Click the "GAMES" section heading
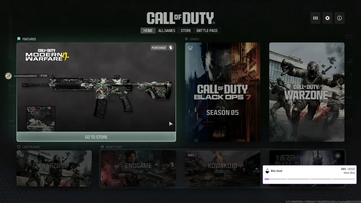 pos(195,39)
